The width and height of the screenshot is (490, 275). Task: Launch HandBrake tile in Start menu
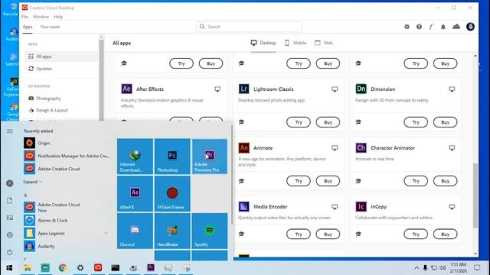pos(172,231)
